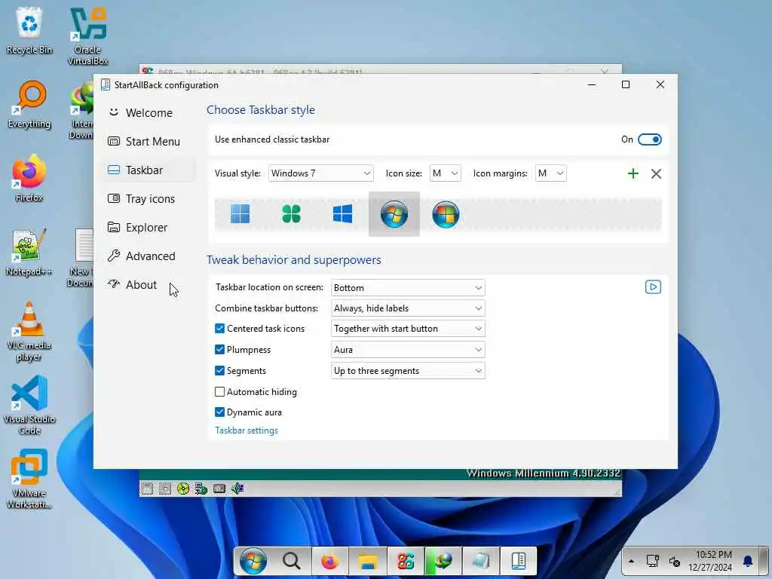772x579 pixels.
Task: Open the clock showing 10:52 PM
Action: point(710,561)
